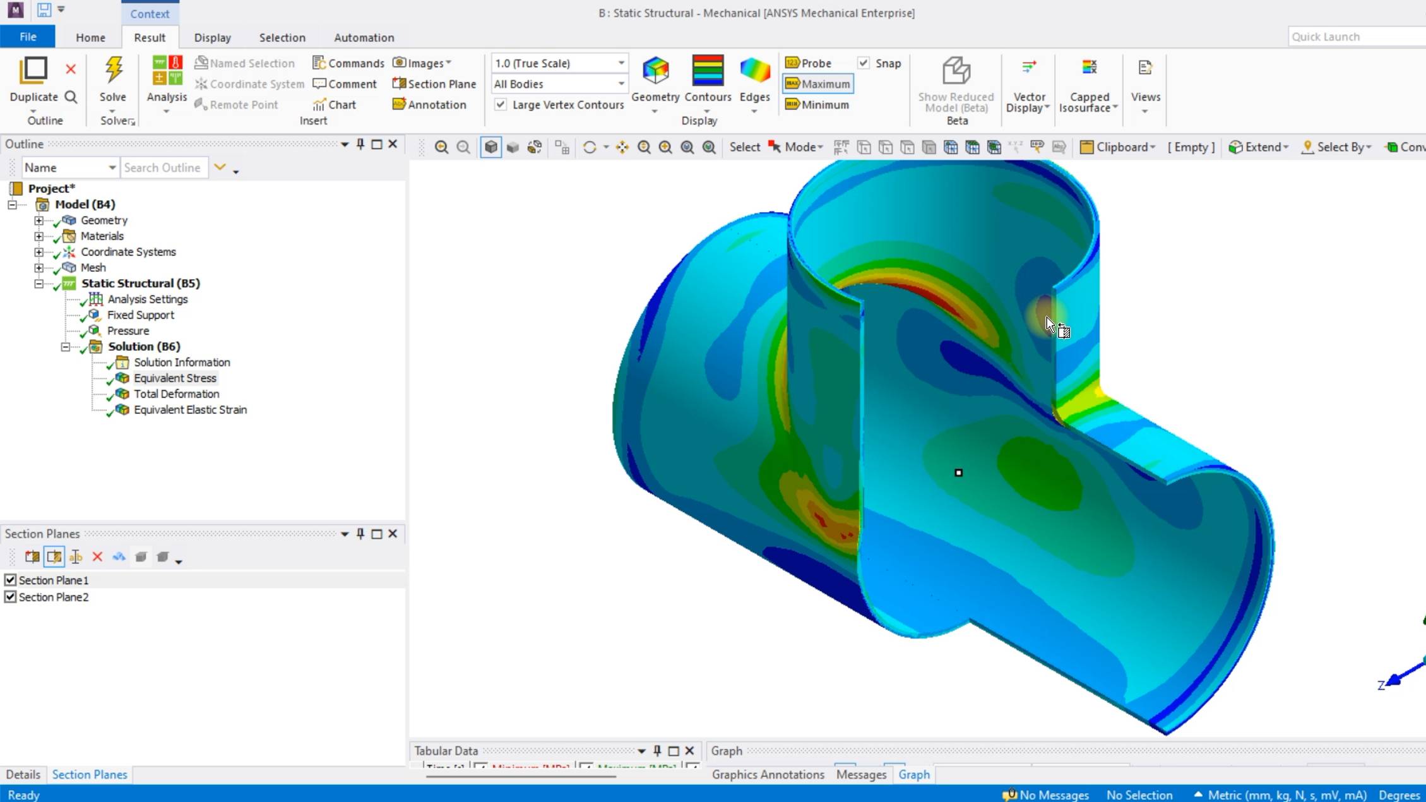The image size is (1426, 802).
Task: Click the No Messages status item
Action: pos(1045,794)
